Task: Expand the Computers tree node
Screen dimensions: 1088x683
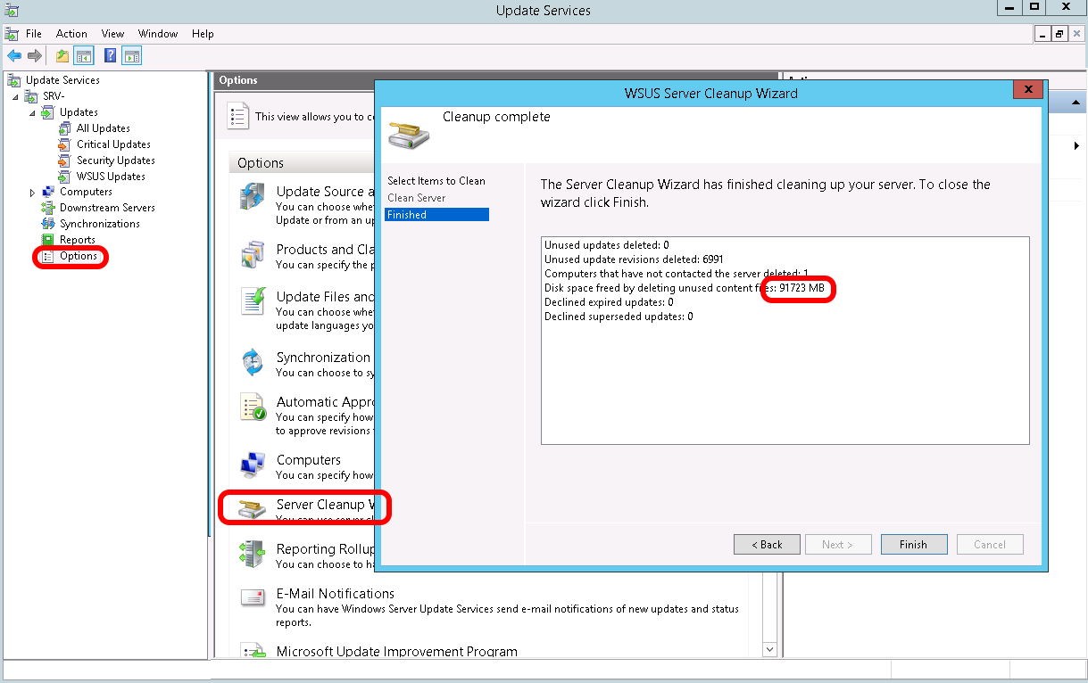Action: click(32, 192)
